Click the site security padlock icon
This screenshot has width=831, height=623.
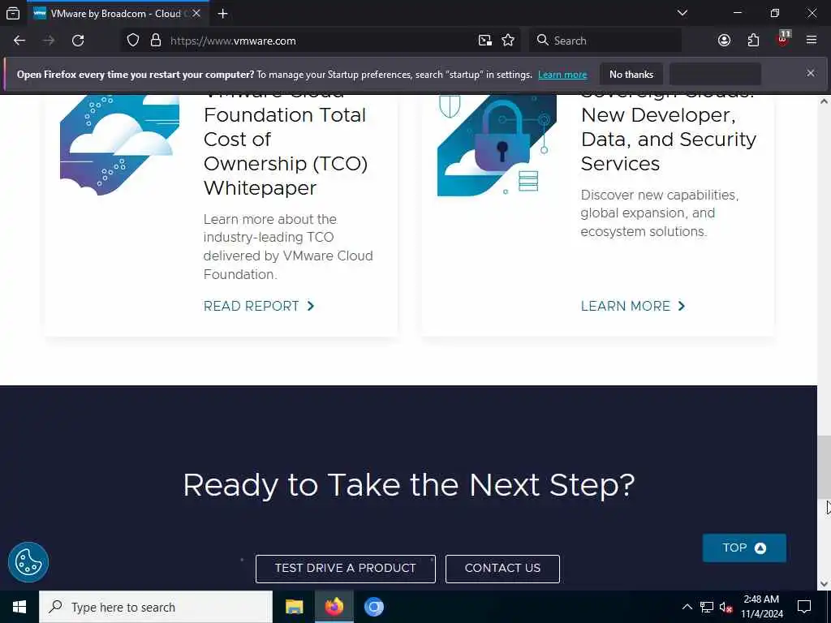(x=155, y=41)
